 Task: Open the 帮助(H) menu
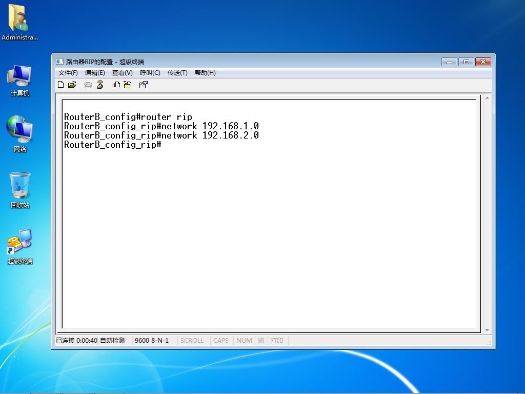point(205,73)
